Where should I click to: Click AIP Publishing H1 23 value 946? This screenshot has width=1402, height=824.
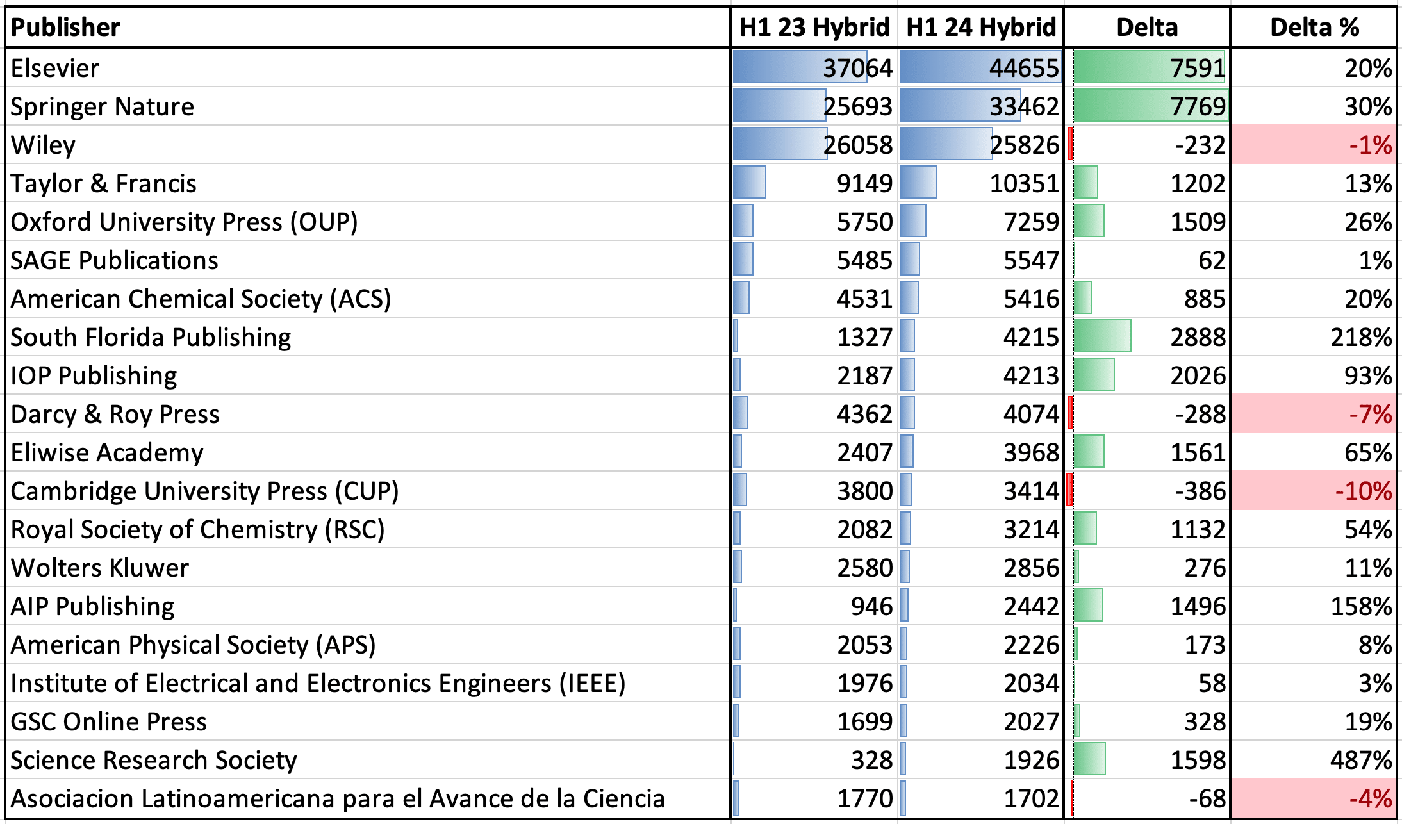(814, 606)
